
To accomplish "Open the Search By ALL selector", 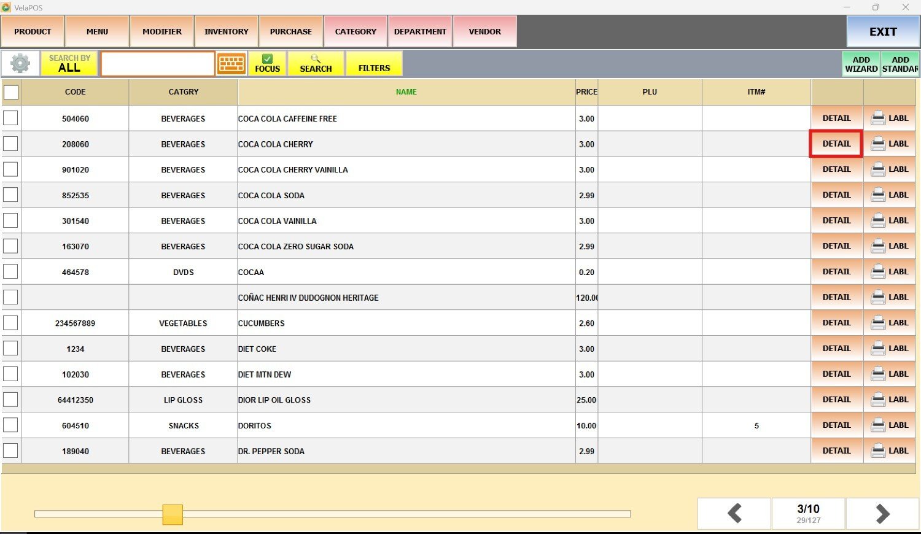I will click(x=69, y=64).
